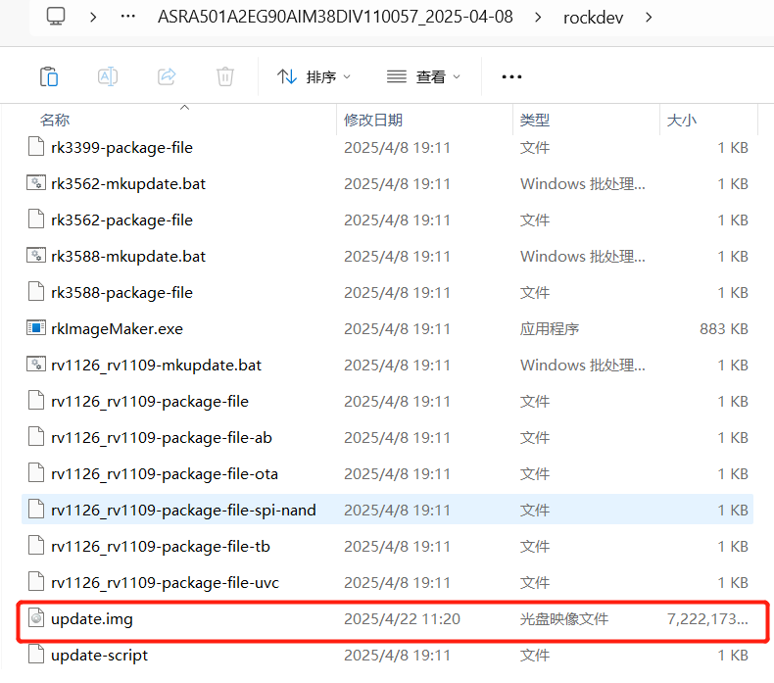The width and height of the screenshot is (774, 683).
Task: Click the Paste clipboard icon in toolbar
Action: pos(49,76)
